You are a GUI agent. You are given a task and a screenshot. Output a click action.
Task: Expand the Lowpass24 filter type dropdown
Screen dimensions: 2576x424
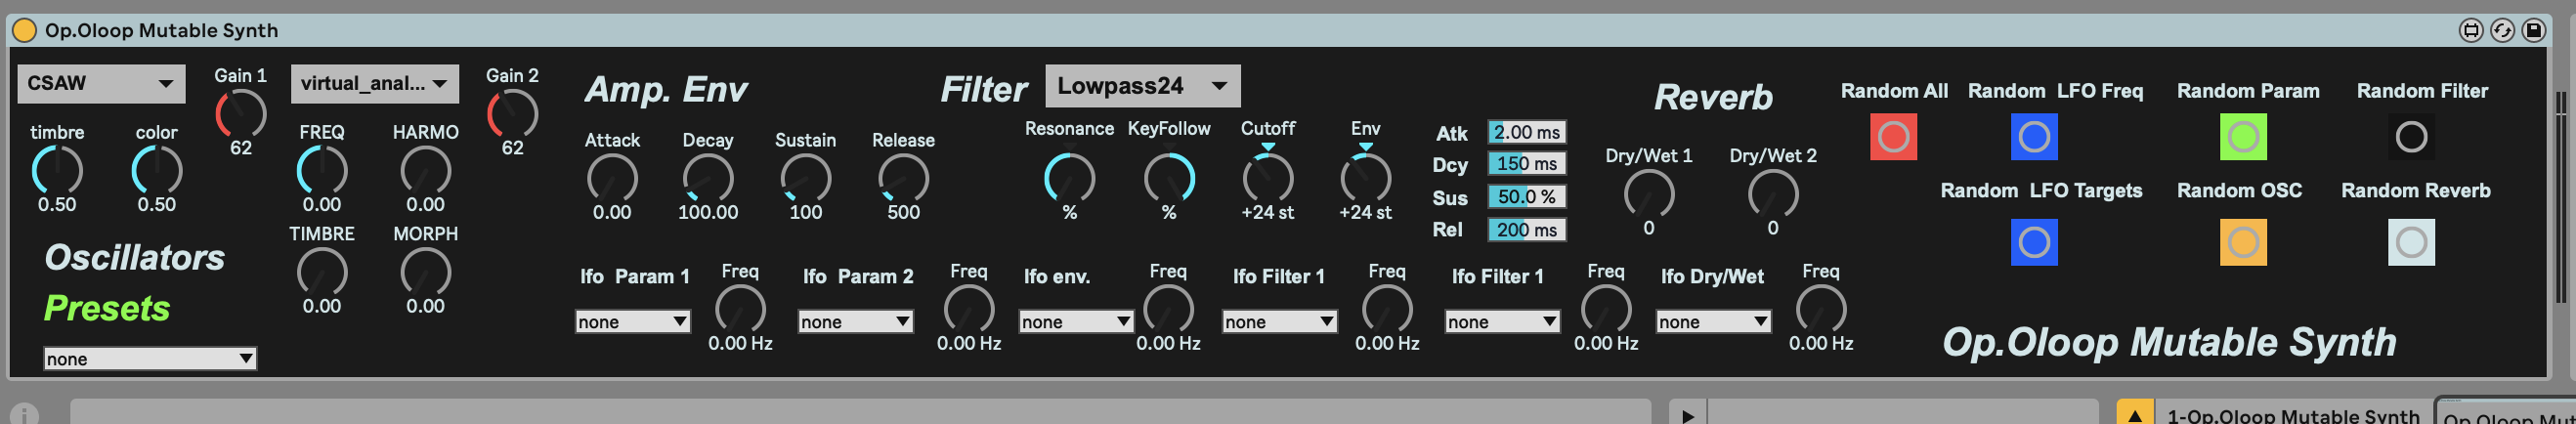click(1142, 86)
